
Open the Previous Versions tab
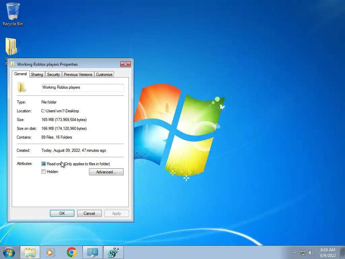pyautogui.click(x=78, y=75)
